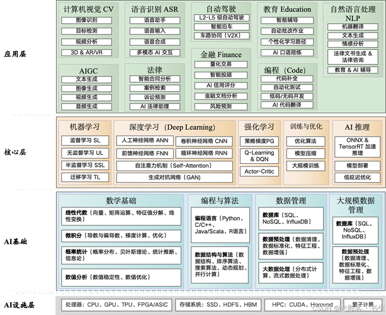The image size is (386, 315).
Task: Click the 迁移学习 TL box
Action: (85, 177)
